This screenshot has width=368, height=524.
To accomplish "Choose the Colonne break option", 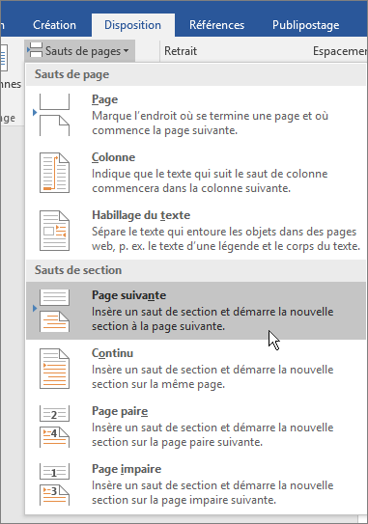I will coord(196,173).
